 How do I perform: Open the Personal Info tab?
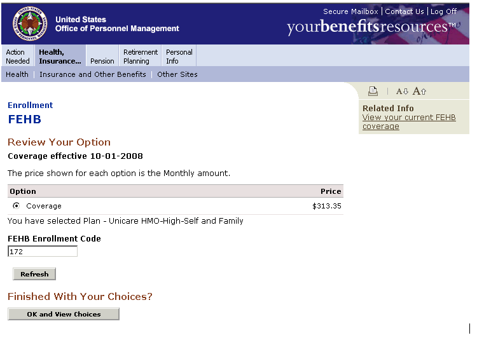tap(179, 57)
